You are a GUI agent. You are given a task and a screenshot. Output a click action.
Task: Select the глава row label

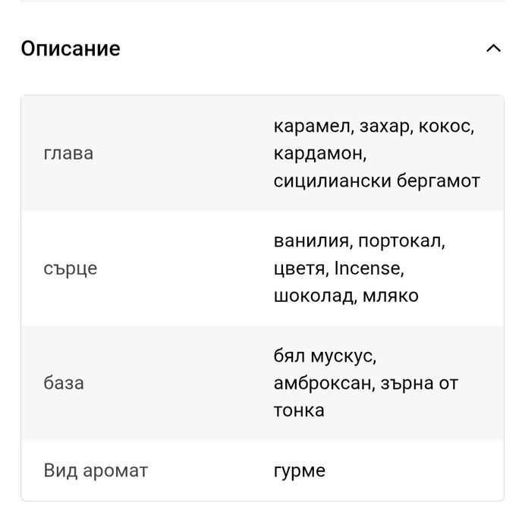click(x=68, y=153)
